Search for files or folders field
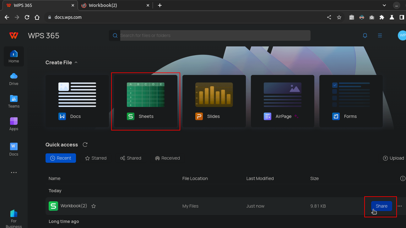The height and width of the screenshot is (228, 406). 210,35
